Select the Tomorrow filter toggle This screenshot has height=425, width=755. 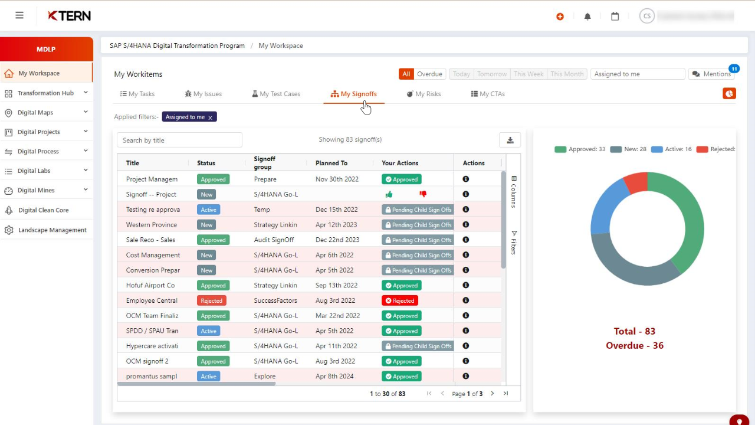[492, 74]
